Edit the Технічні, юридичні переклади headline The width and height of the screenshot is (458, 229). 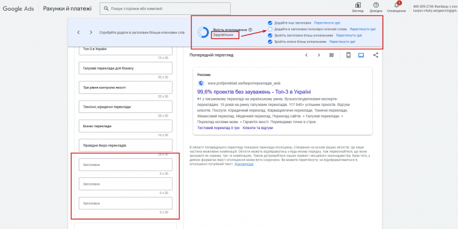[x=126, y=107]
